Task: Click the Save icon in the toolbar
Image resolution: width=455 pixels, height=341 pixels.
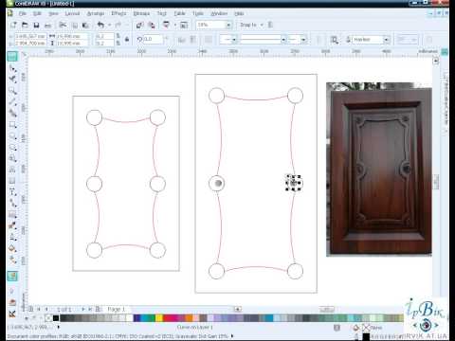Action: tap(36, 25)
